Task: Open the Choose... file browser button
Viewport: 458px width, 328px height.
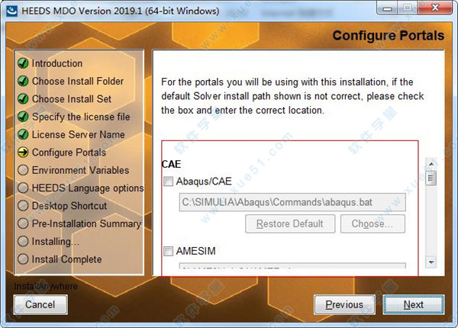Action: point(373,223)
